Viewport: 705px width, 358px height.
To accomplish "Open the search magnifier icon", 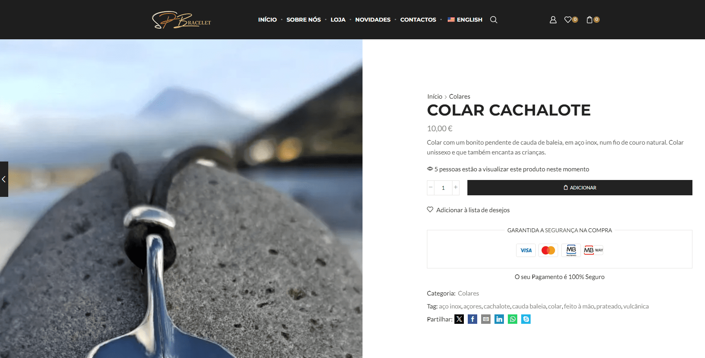I will tap(494, 20).
